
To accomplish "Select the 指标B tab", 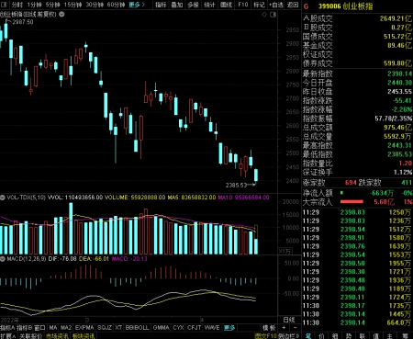I will pos(24,328).
